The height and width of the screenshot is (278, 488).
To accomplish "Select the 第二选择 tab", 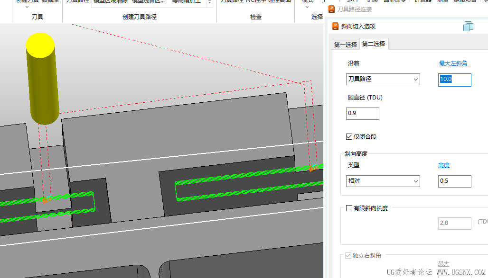I will (x=374, y=44).
